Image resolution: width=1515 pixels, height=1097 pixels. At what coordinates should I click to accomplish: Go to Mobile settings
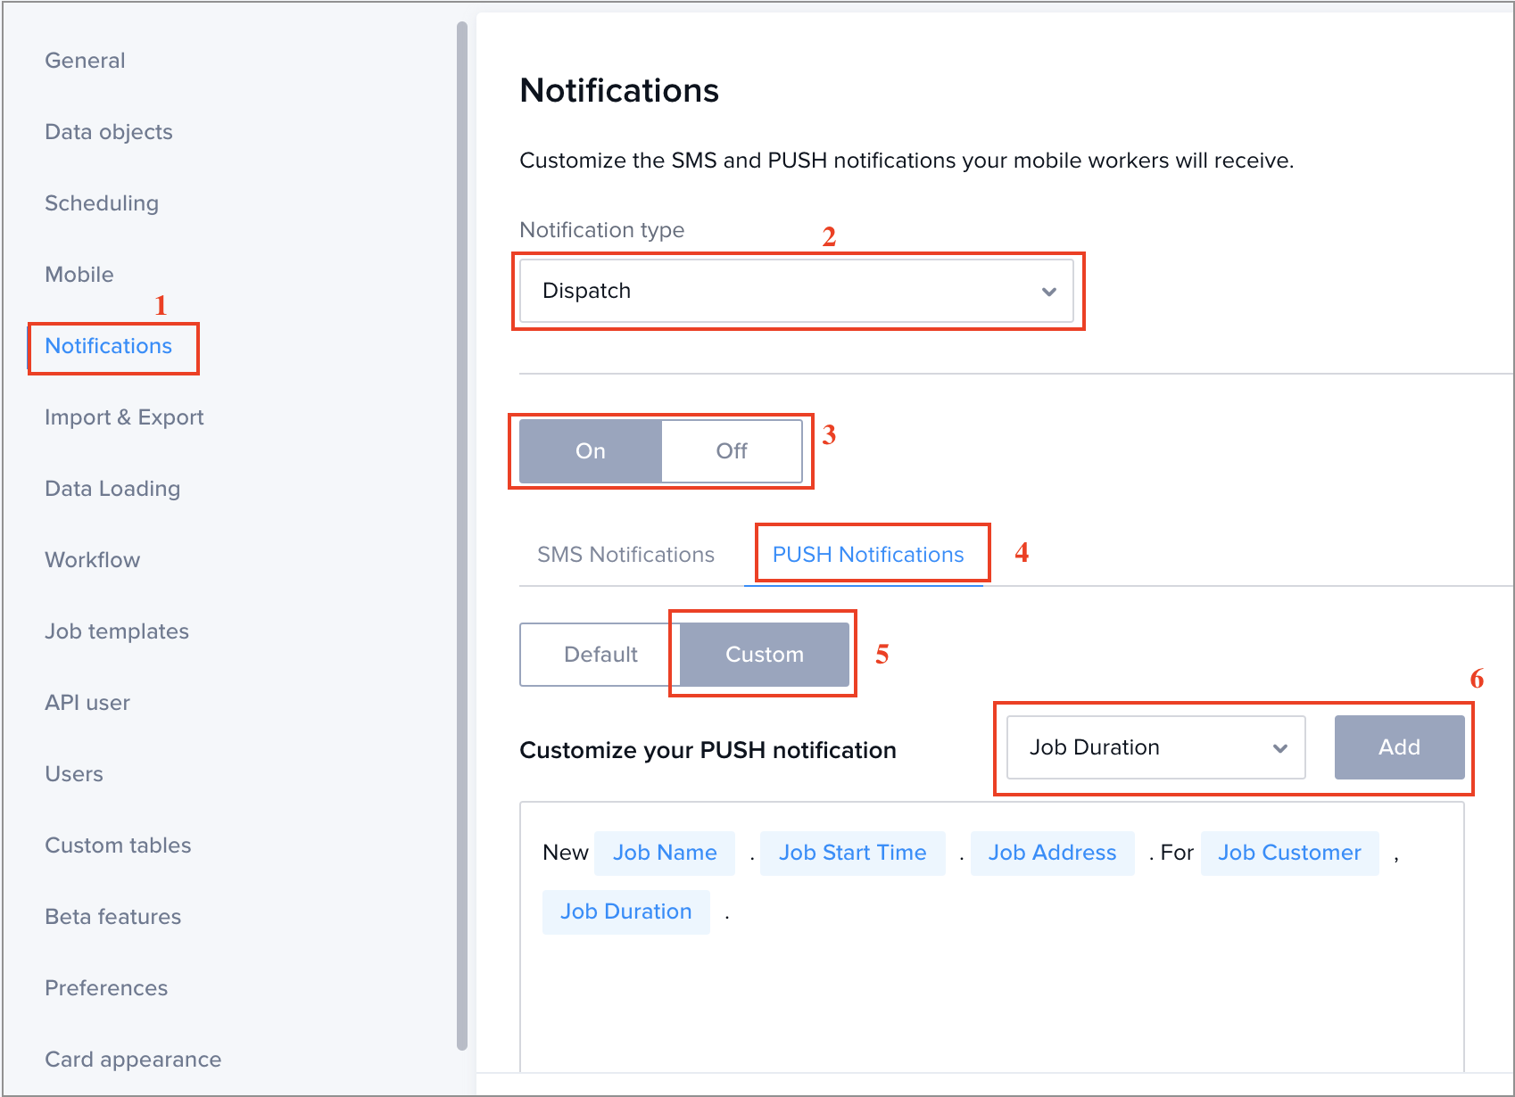(79, 274)
